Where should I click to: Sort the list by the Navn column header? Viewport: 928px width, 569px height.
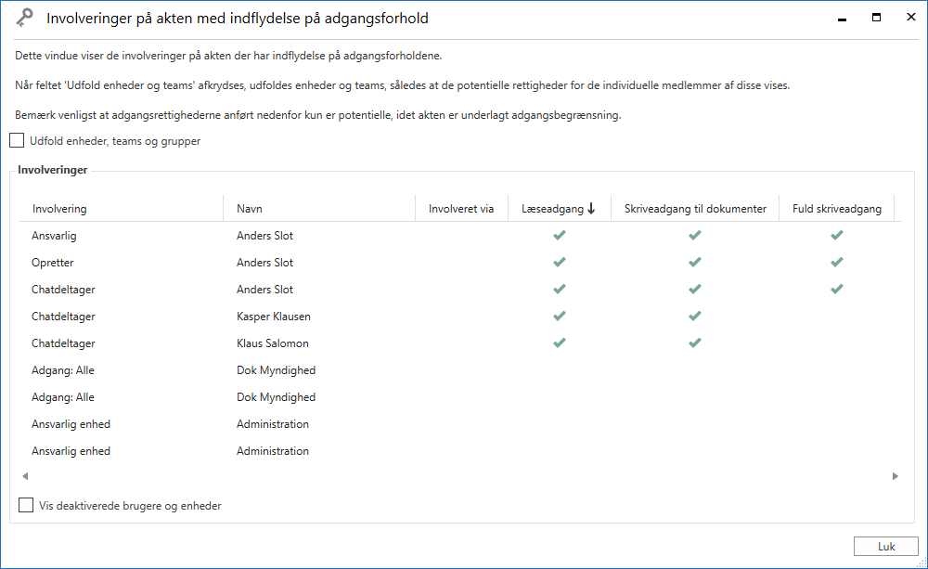point(319,209)
